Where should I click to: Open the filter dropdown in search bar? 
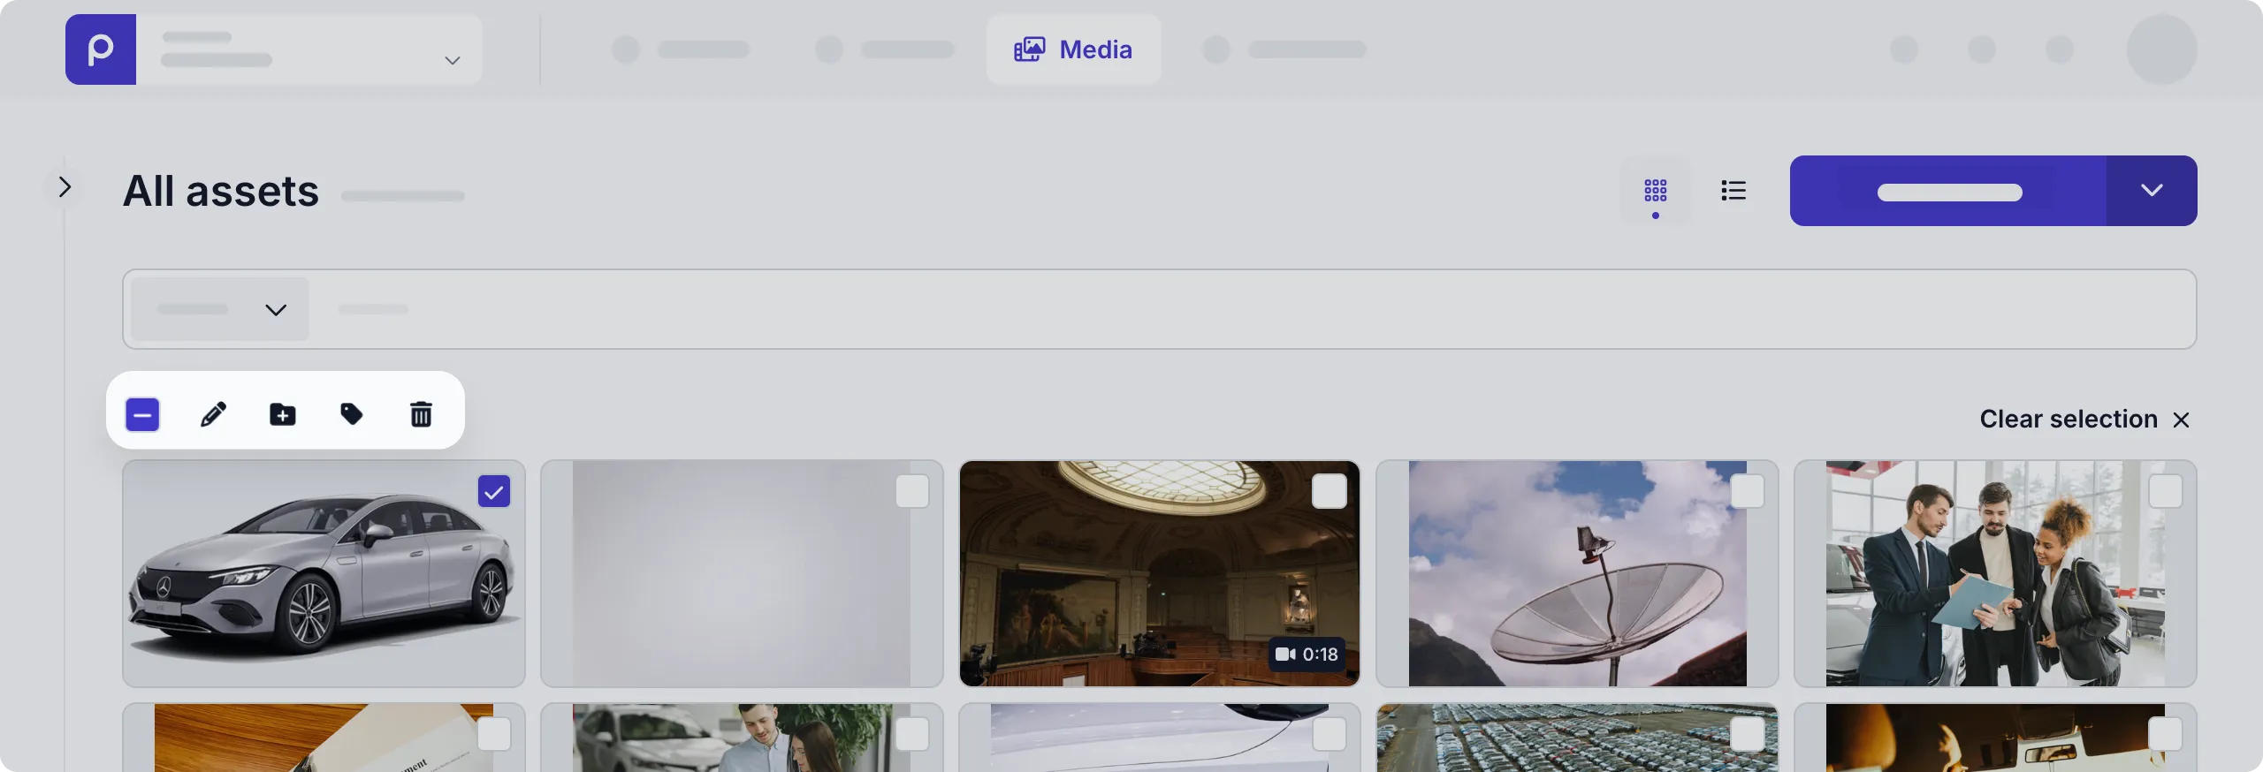[x=220, y=309]
